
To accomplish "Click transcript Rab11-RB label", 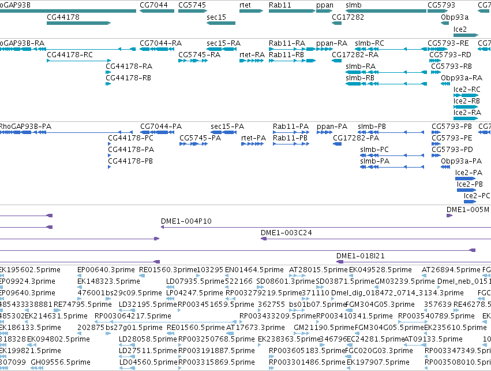I will pyautogui.click(x=286, y=55).
